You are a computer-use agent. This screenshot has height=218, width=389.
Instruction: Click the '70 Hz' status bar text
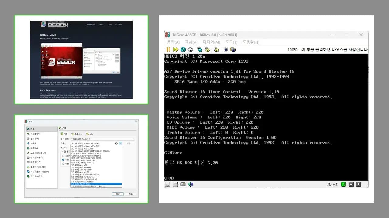[332, 184]
